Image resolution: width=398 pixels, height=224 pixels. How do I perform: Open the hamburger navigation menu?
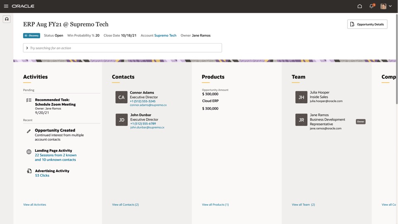(x=6, y=6)
